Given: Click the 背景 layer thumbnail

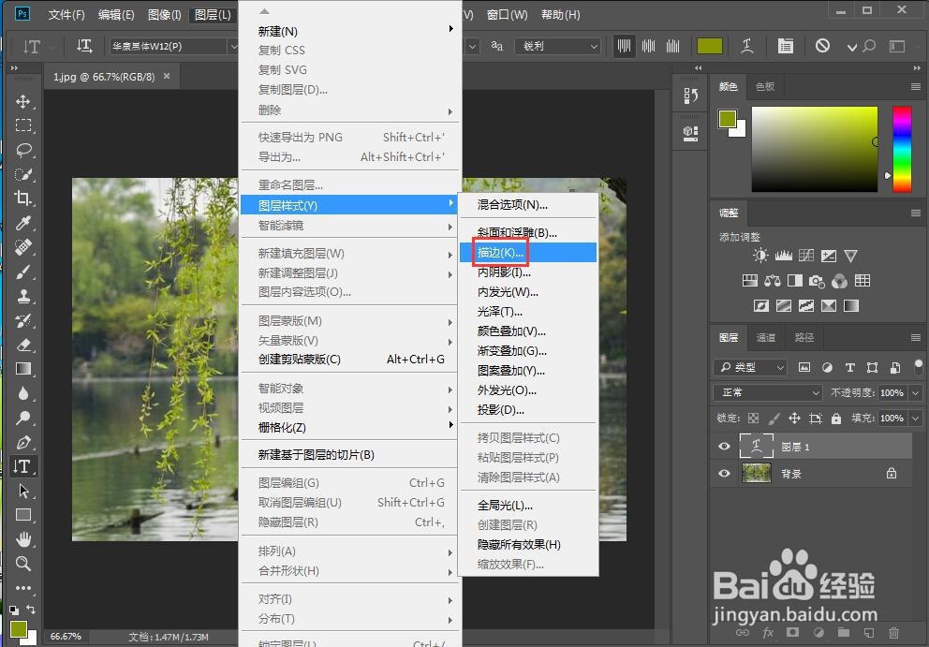Looking at the screenshot, I should (x=759, y=473).
